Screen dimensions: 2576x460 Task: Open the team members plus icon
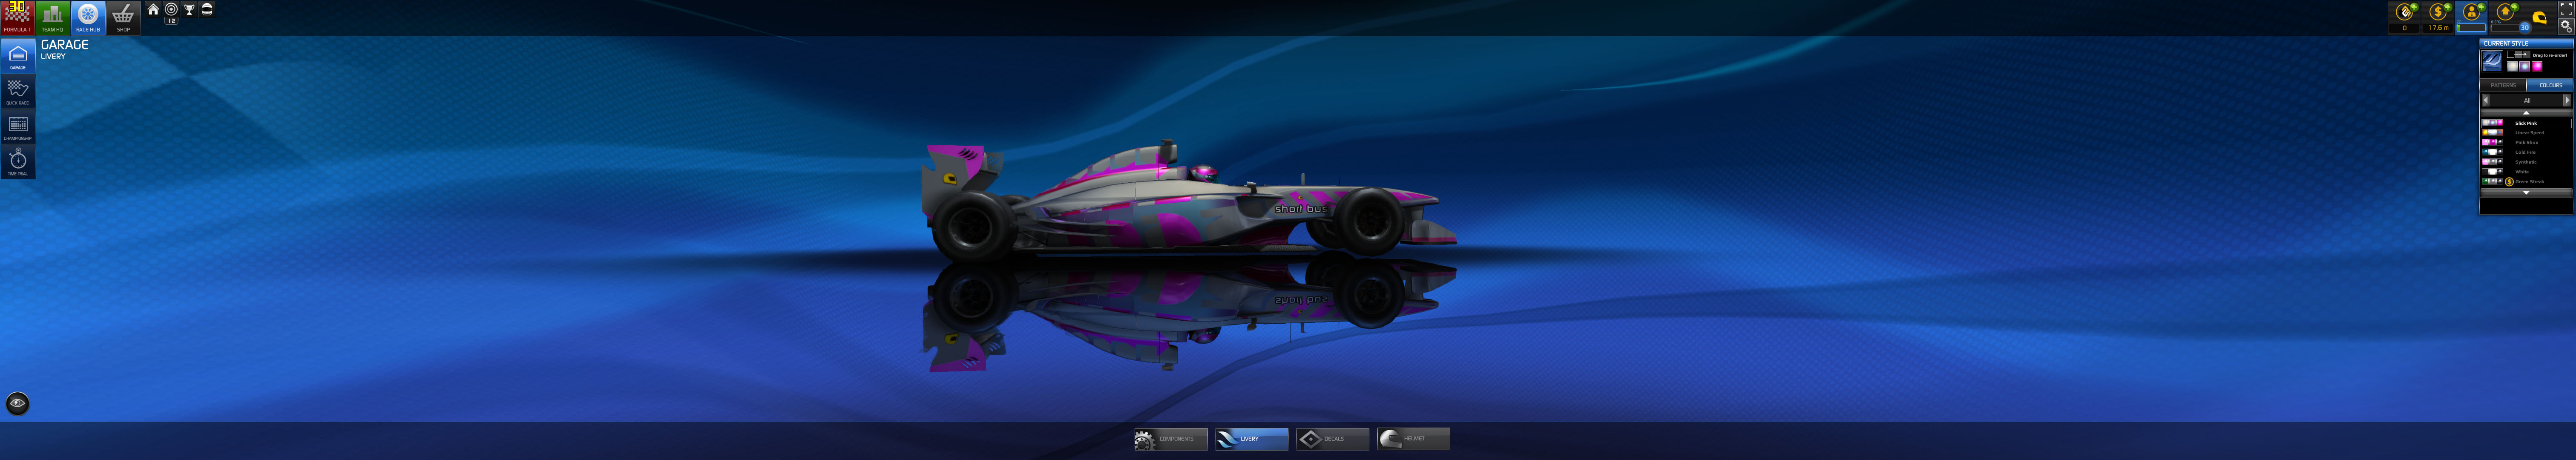[2481, 7]
